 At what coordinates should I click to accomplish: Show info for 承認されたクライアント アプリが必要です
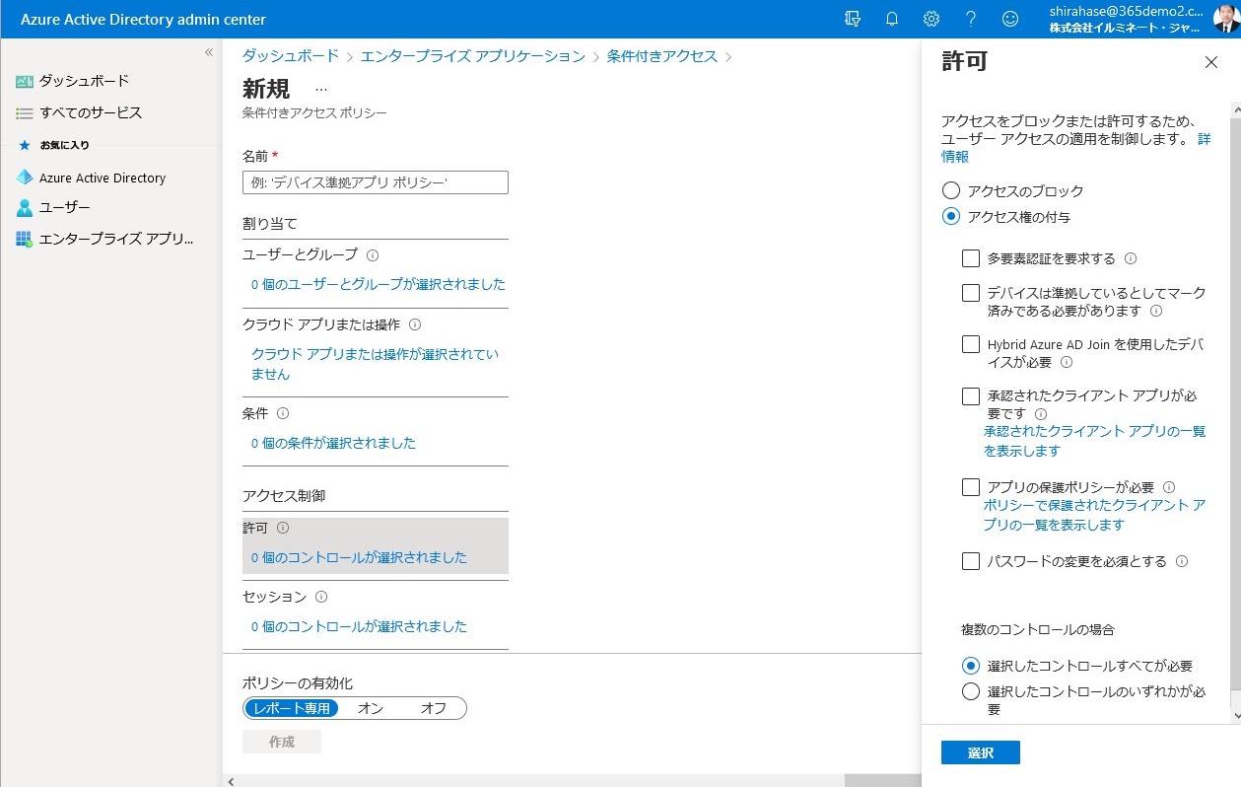tap(1041, 415)
